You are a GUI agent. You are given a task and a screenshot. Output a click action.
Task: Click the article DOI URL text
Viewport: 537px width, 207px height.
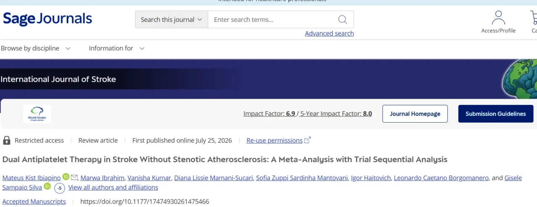[145, 202]
